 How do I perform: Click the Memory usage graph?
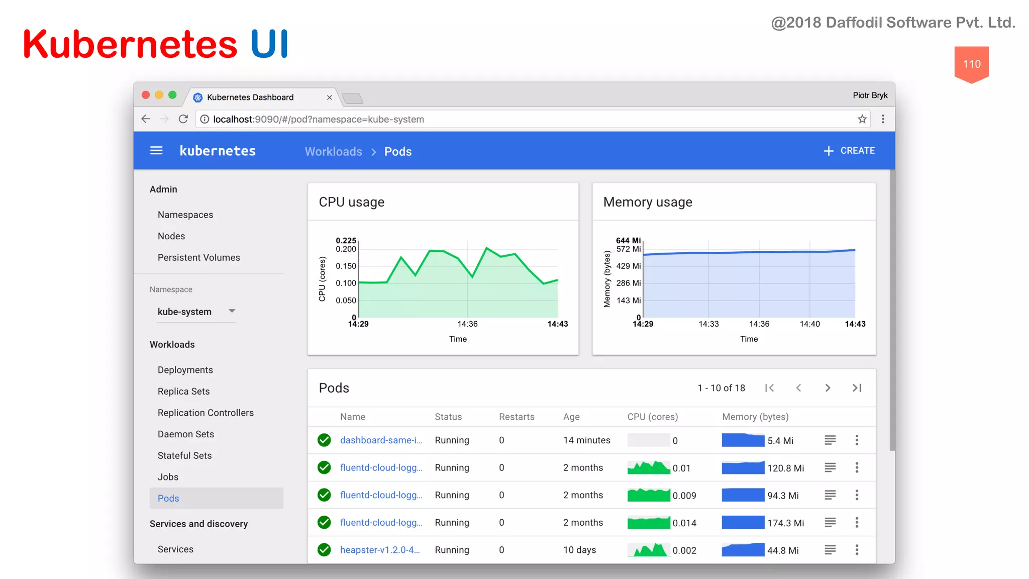(x=749, y=279)
